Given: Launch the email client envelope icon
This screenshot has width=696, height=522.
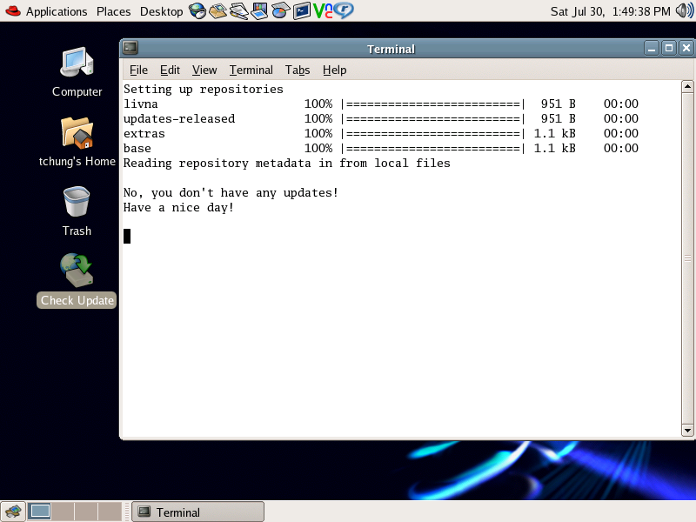Looking at the screenshot, I should pos(218,10).
